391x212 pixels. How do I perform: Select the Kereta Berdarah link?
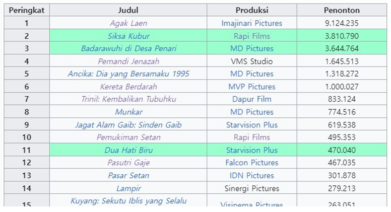pos(128,87)
